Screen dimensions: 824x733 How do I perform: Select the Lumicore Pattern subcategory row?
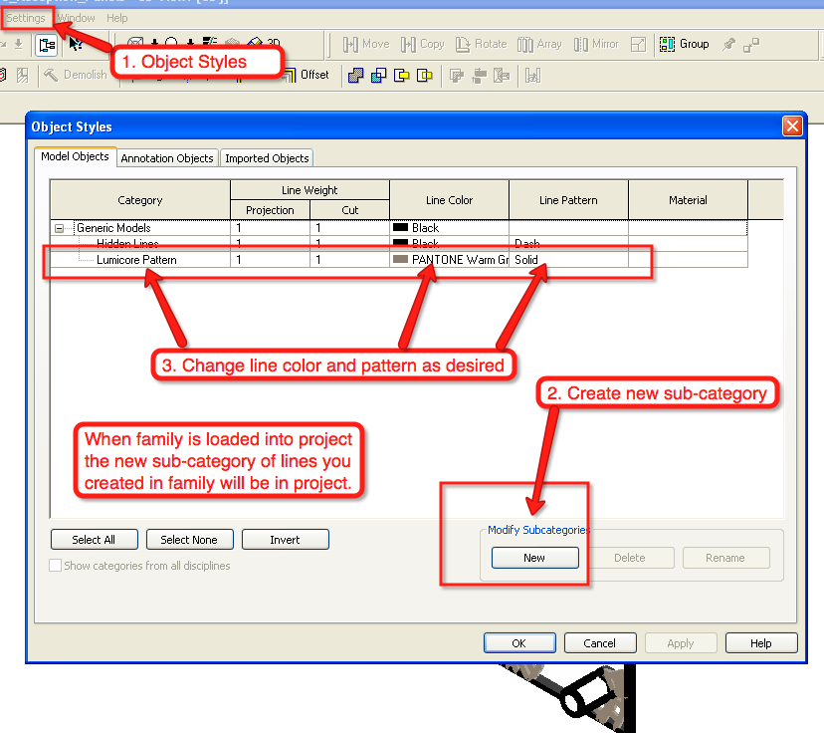(x=399, y=259)
